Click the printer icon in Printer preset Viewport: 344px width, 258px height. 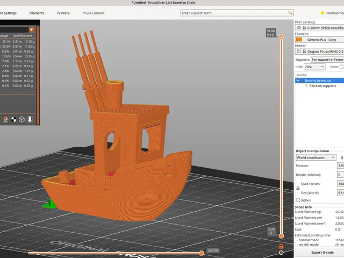299,52
